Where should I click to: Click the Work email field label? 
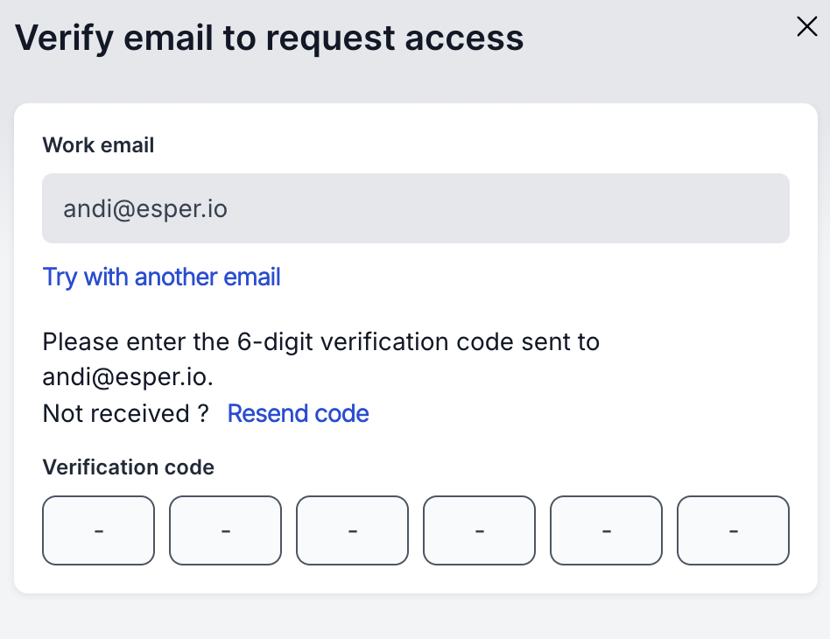pyautogui.click(x=98, y=145)
